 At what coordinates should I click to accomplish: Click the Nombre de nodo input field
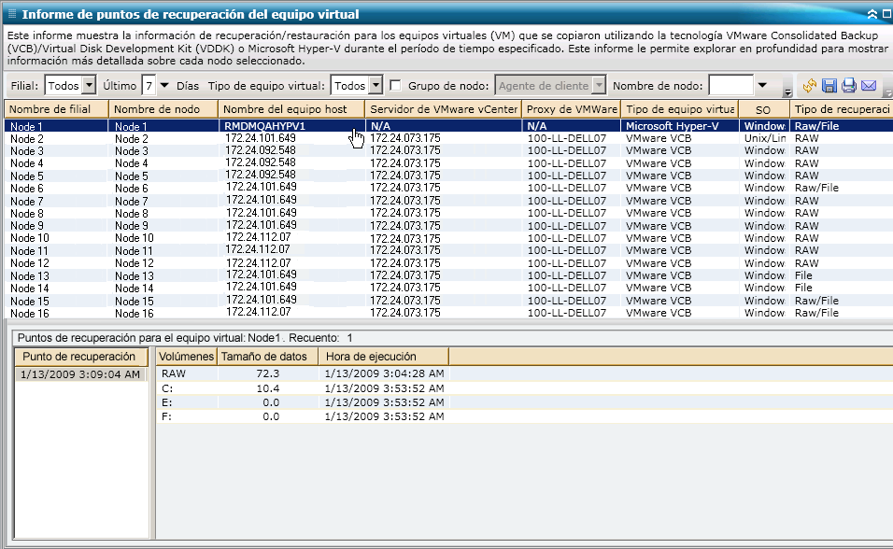[730, 86]
